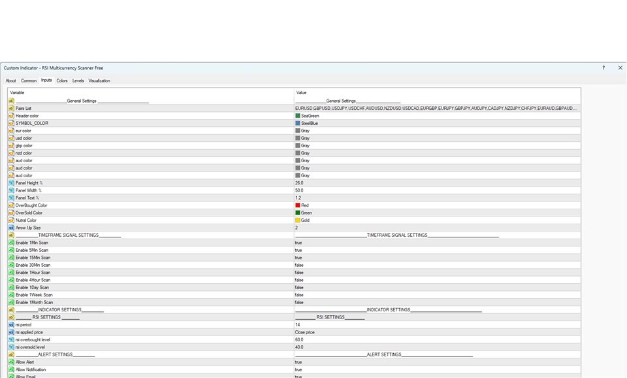Click the Pairs List value starting EURUSD,GBPUSD

[436, 108]
